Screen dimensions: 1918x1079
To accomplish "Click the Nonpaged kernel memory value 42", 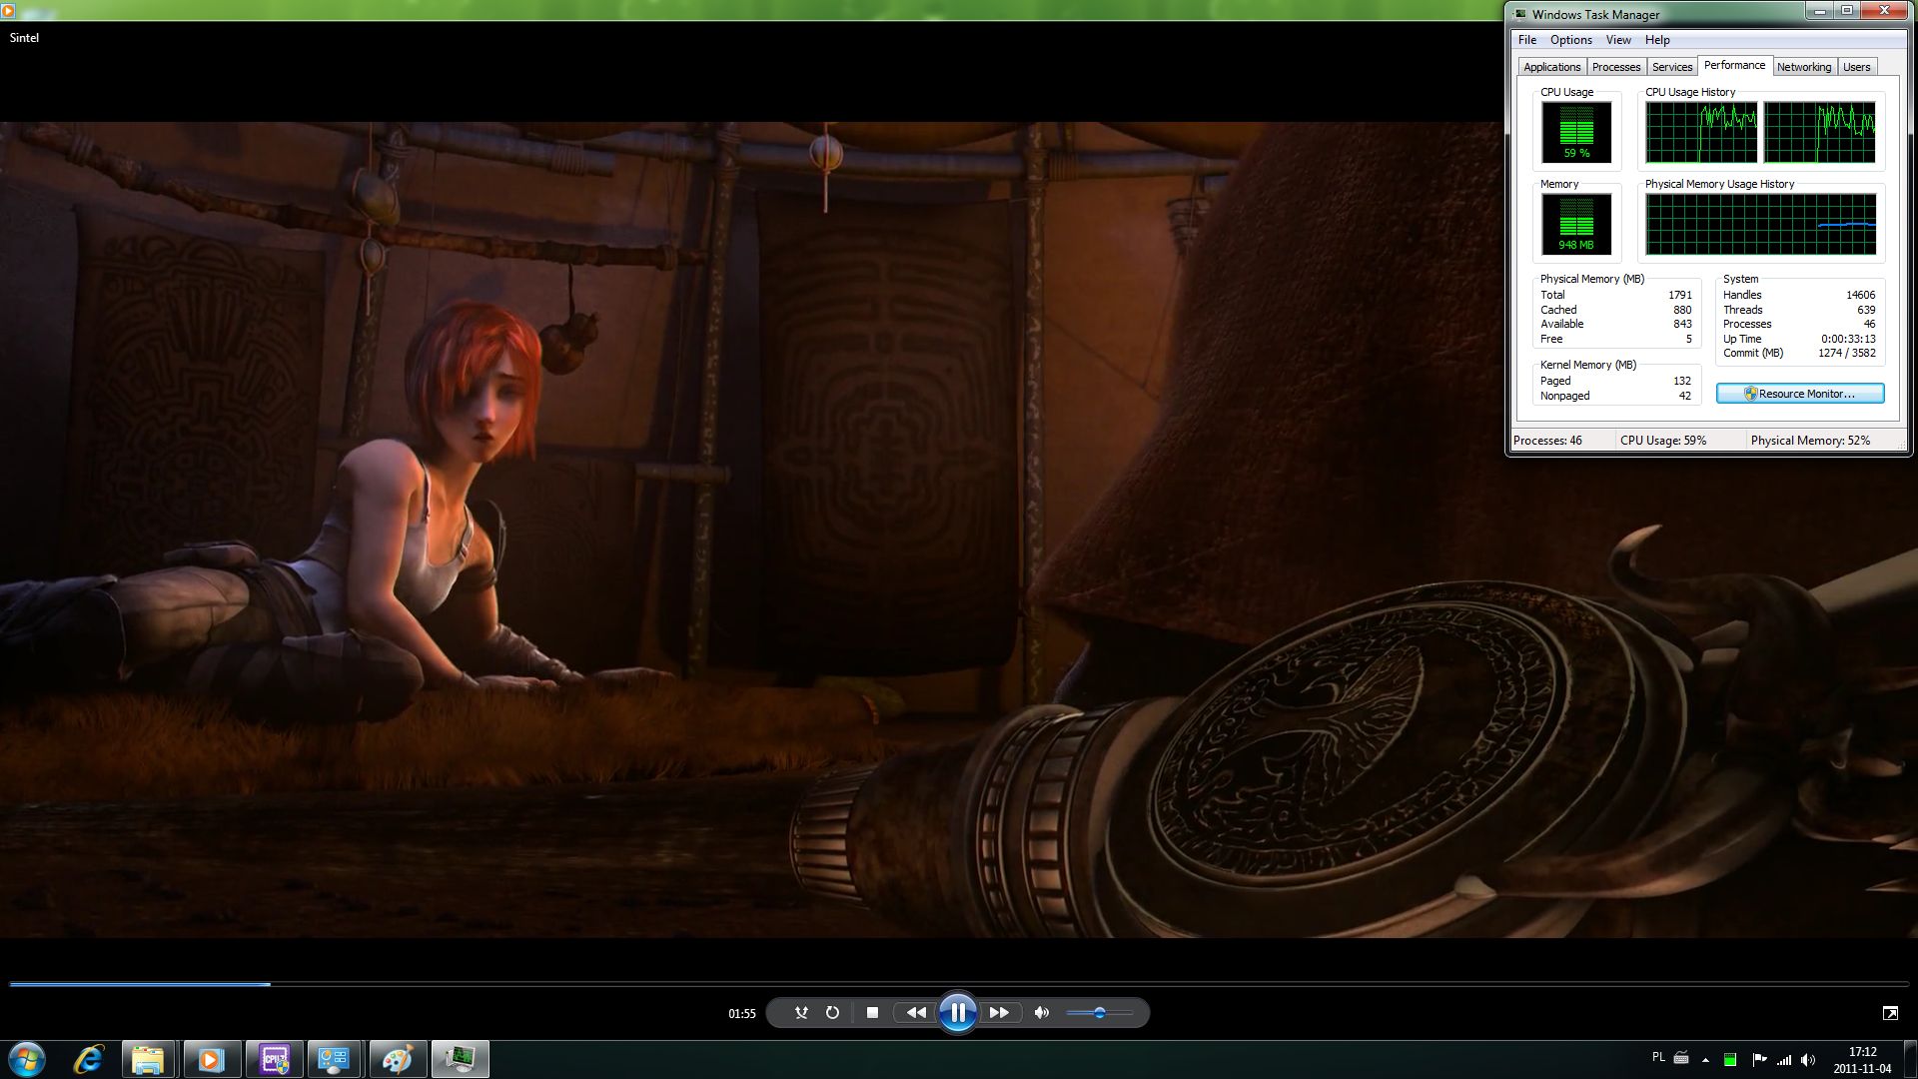I will (x=1685, y=396).
